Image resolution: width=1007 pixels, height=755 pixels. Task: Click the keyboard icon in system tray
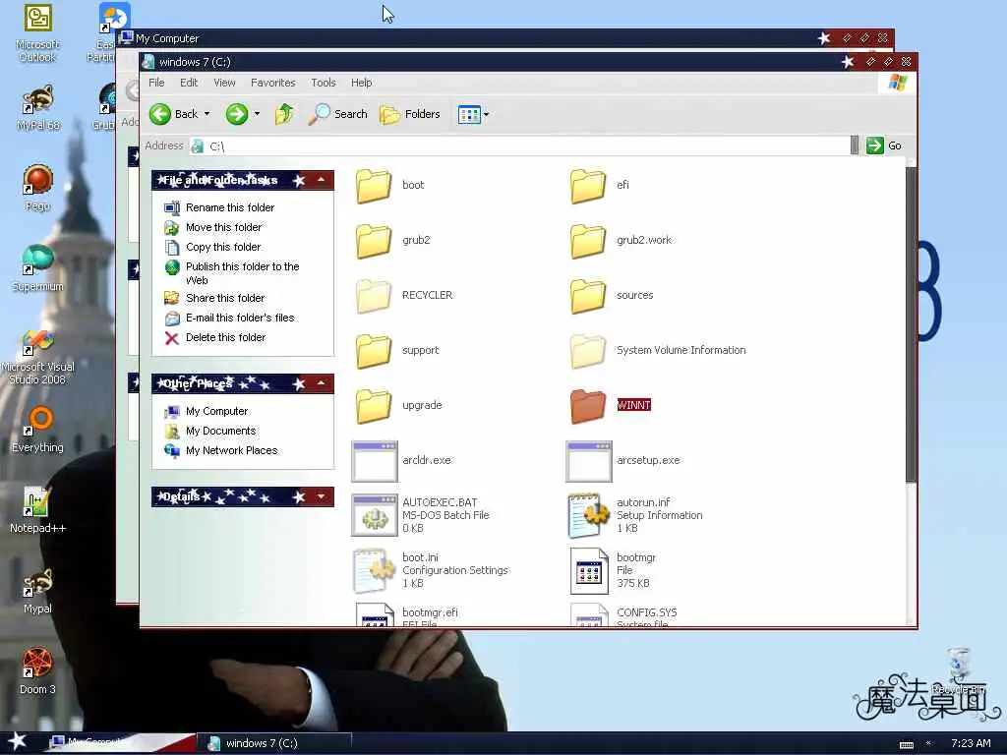tap(906, 745)
